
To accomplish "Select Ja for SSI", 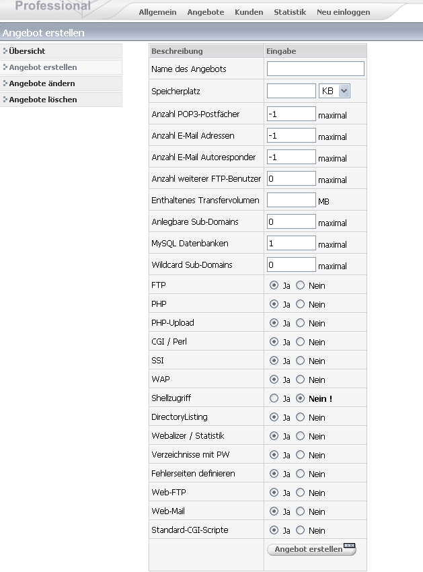I will pyautogui.click(x=274, y=361).
